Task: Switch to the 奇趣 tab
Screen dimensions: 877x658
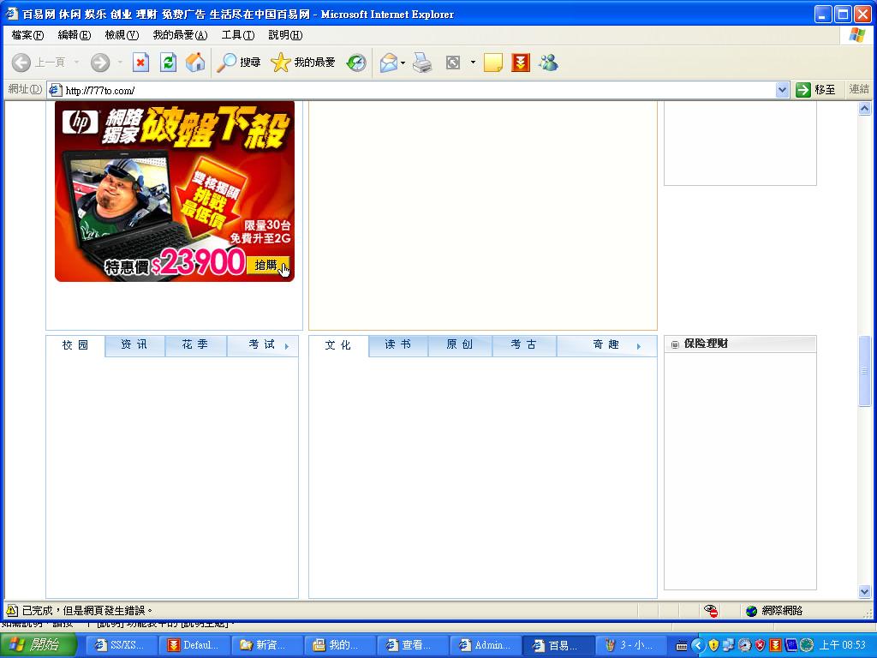Action: 606,344
